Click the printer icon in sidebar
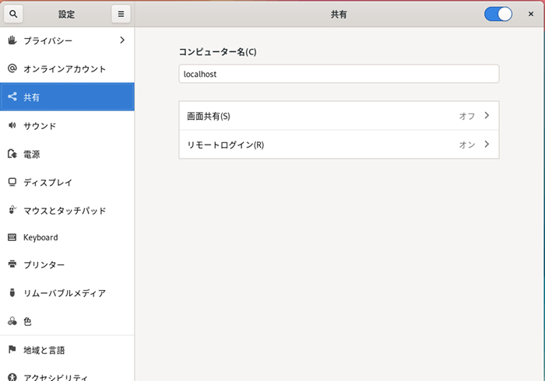The width and height of the screenshot is (545, 381). point(12,264)
